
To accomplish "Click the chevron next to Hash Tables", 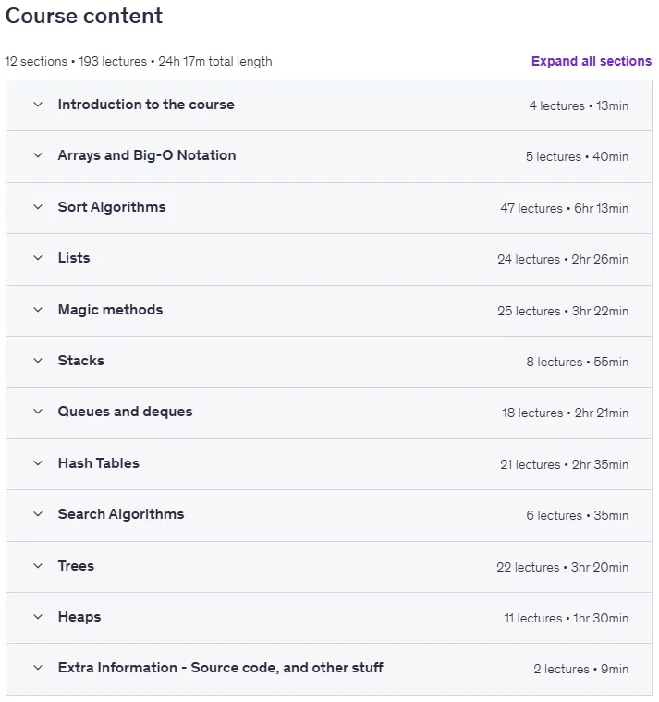I will point(38,463).
